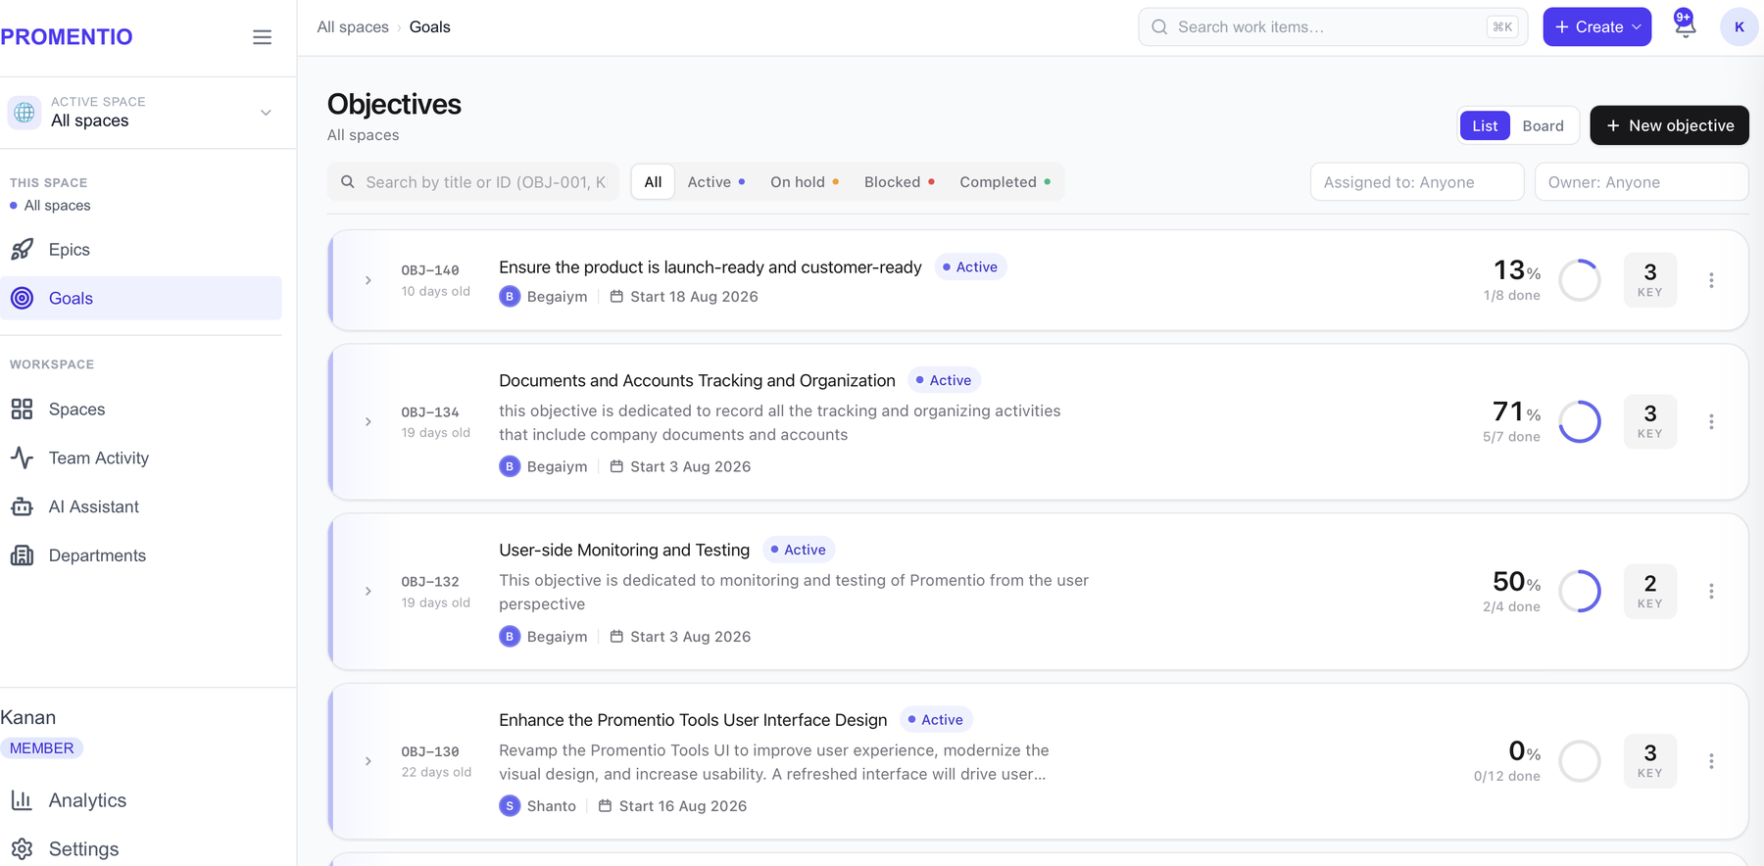Image resolution: width=1764 pixels, height=866 pixels.
Task: Click the PROMENTIO logo
Action: pyautogui.click(x=67, y=37)
